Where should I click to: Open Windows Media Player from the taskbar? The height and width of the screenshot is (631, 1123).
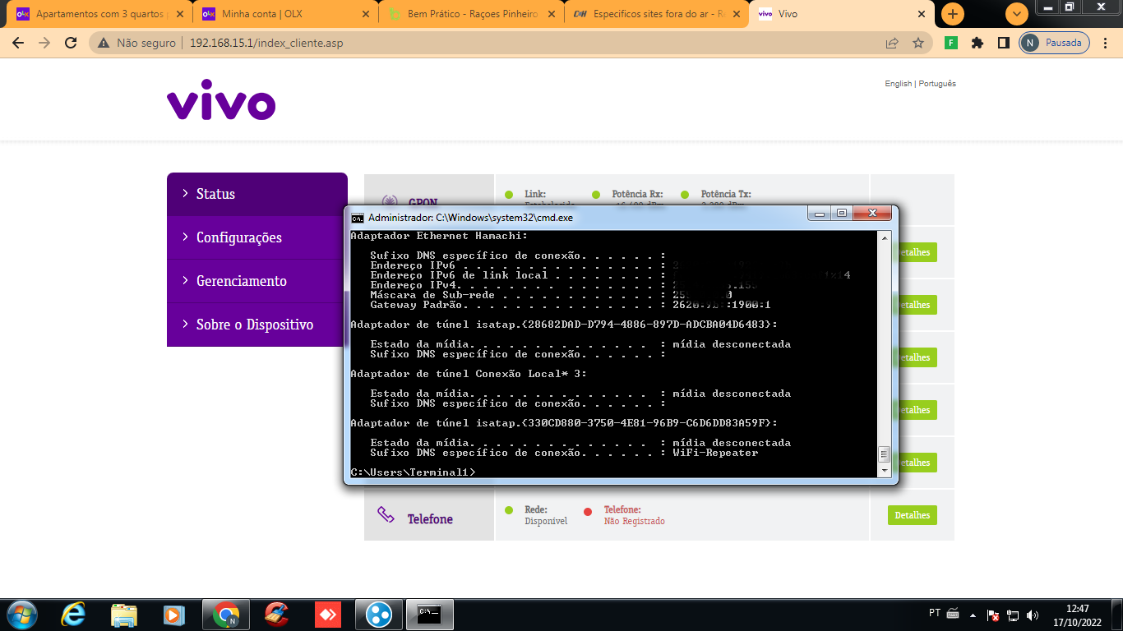pyautogui.click(x=173, y=615)
